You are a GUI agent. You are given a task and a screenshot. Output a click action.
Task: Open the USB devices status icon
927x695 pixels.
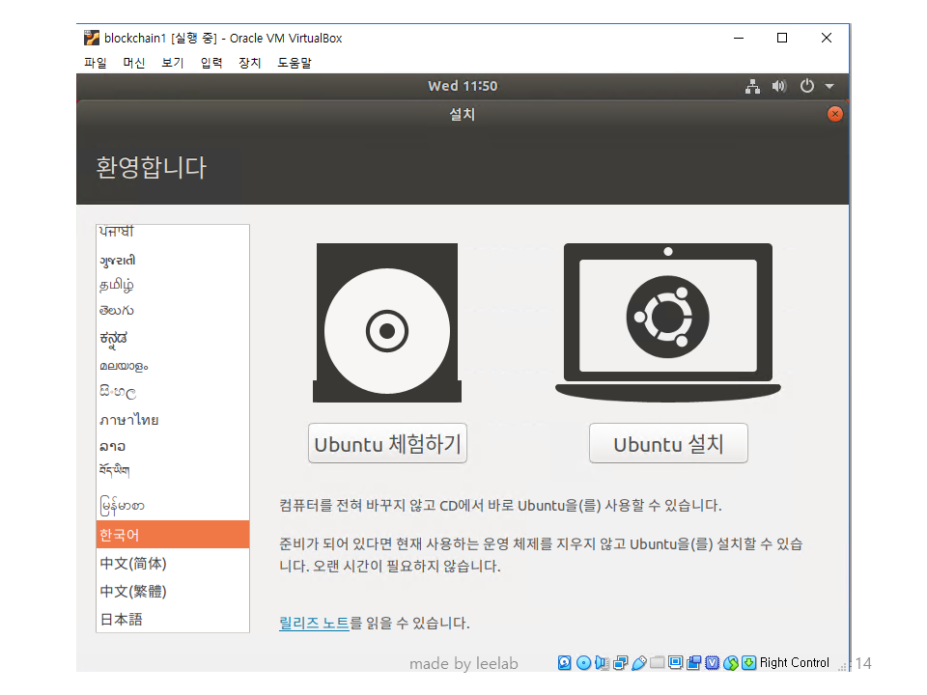coord(639,662)
